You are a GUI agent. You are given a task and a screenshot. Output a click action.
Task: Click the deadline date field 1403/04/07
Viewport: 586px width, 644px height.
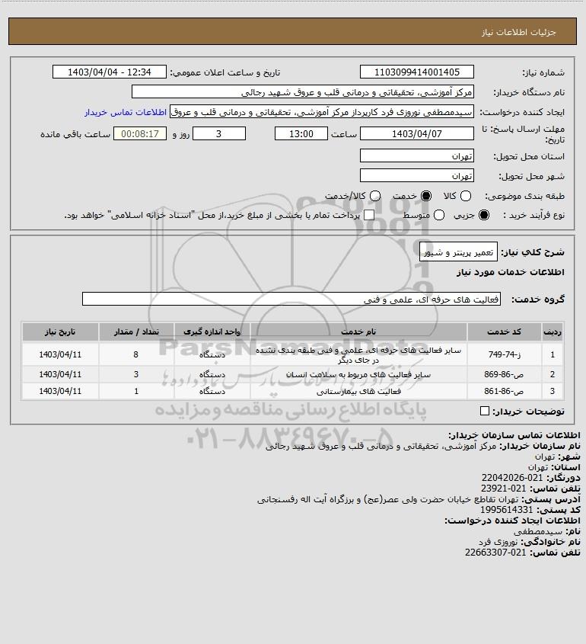coord(416,133)
